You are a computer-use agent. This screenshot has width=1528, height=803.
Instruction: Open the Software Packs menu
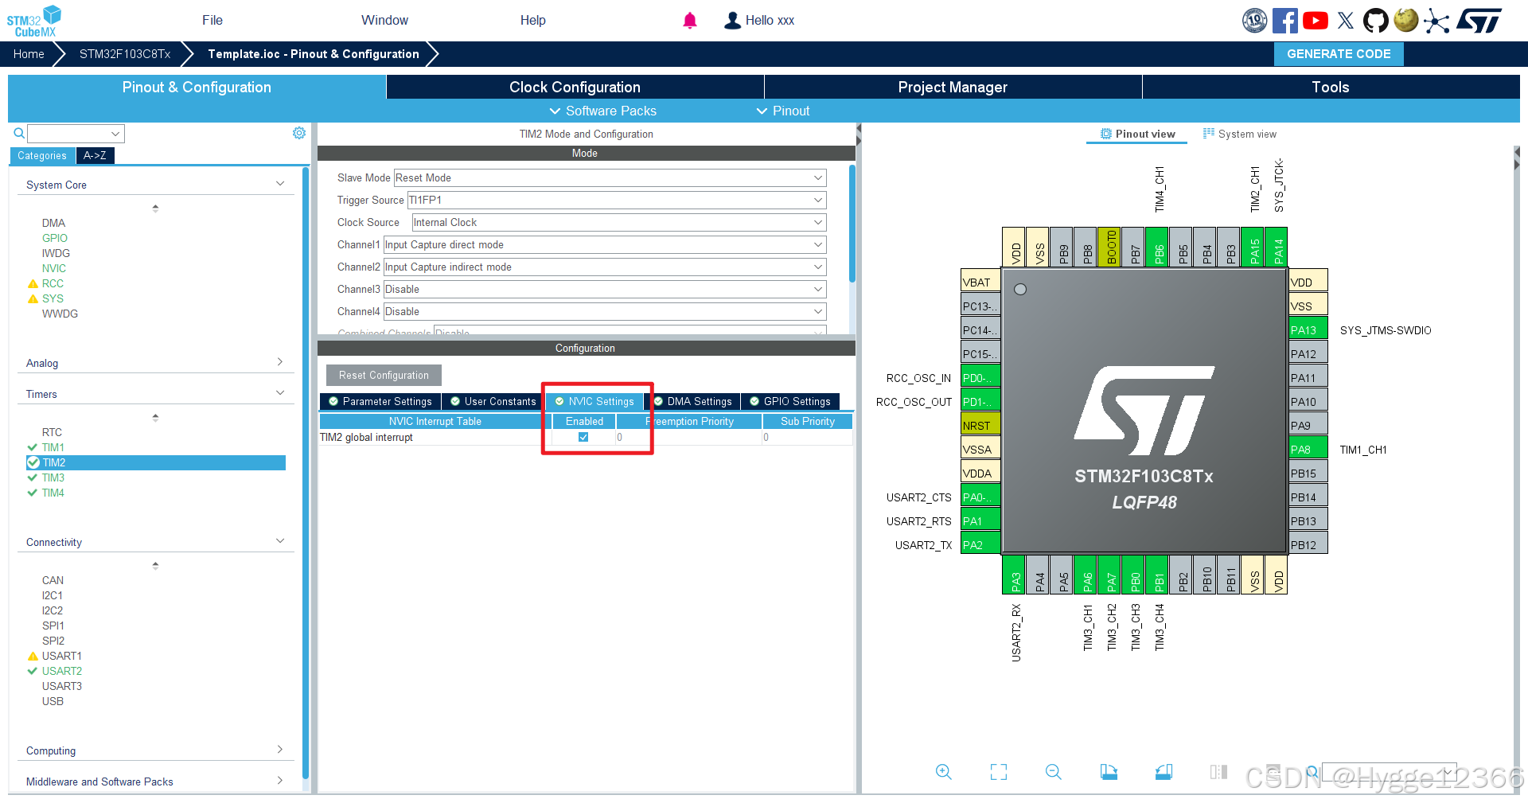point(603,111)
